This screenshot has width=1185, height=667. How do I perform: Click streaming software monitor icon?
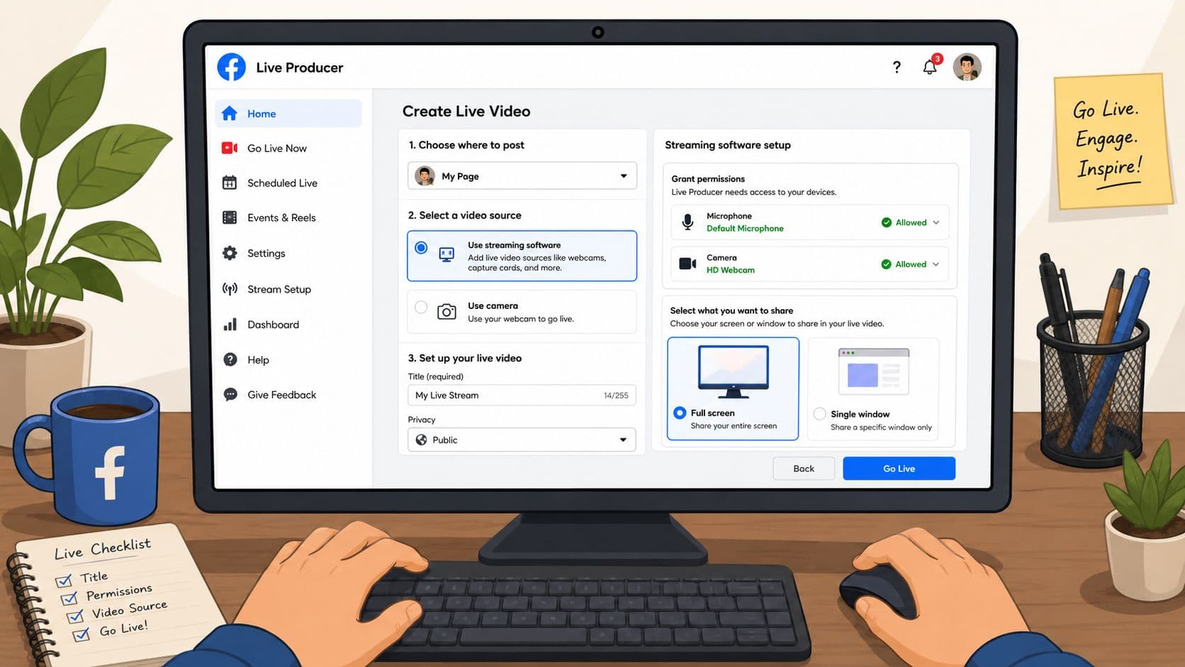[447, 255]
